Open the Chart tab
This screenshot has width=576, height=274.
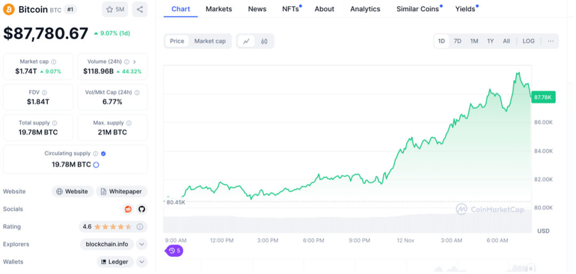181,9
